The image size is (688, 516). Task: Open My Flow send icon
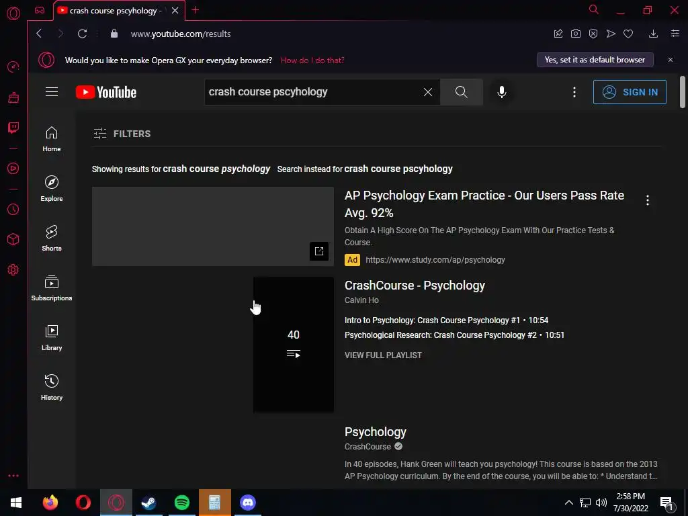611,34
